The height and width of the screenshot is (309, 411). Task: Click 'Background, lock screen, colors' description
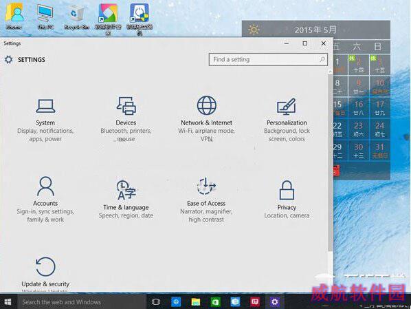click(x=287, y=135)
